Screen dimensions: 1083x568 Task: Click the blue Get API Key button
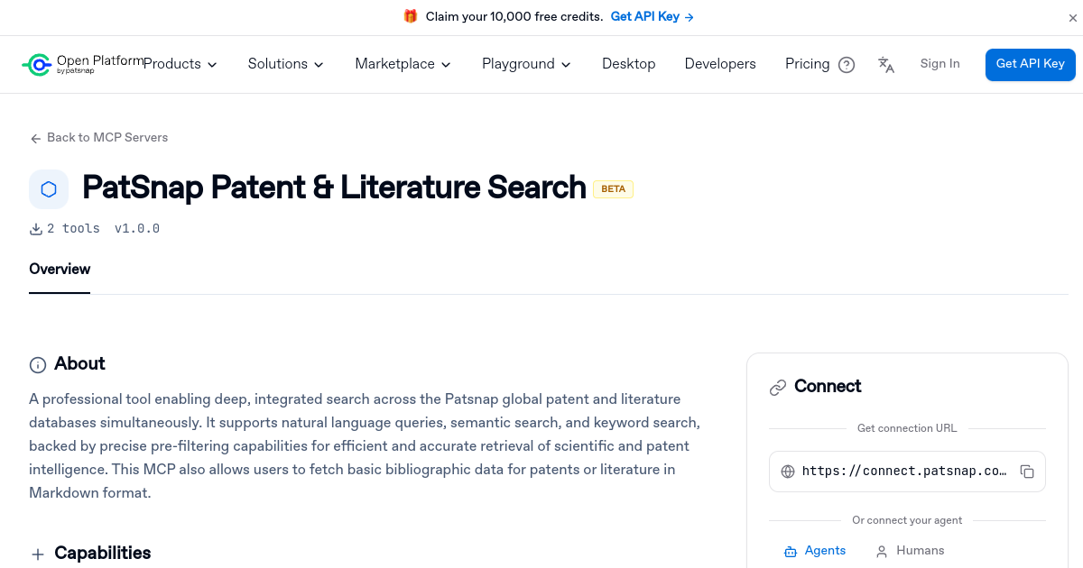[x=1031, y=64]
